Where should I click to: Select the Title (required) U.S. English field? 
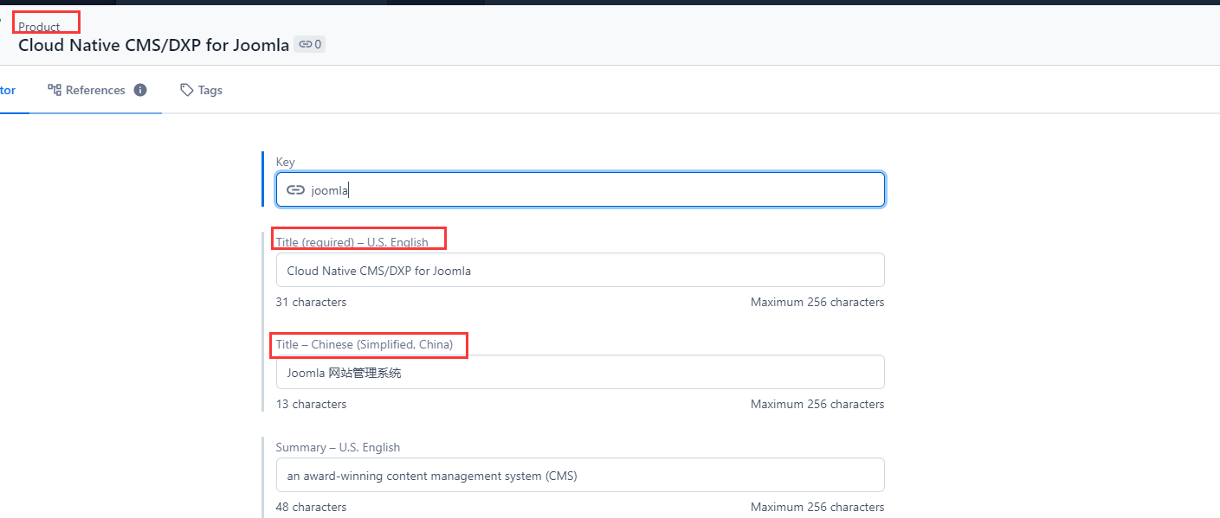pos(580,270)
